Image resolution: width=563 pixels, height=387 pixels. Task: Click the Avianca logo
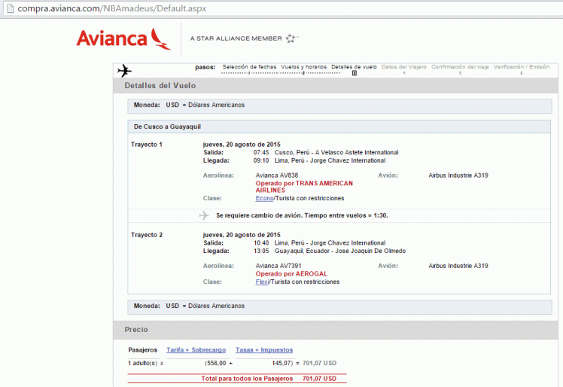pyautogui.click(x=123, y=38)
